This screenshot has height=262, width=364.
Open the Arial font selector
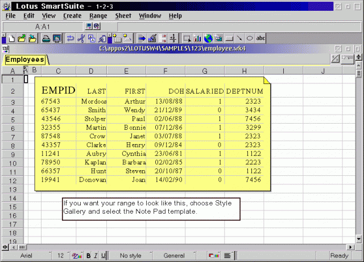point(26,256)
